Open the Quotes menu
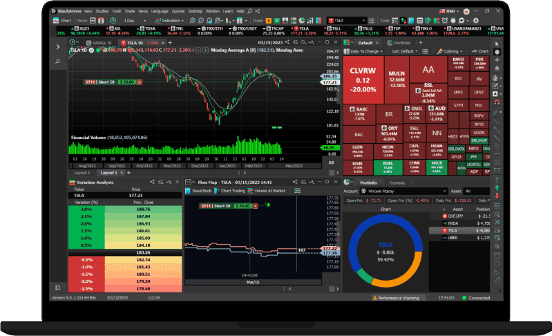Image resolution: width=552 pixels, height=336 pixels. tap(178, 11)
